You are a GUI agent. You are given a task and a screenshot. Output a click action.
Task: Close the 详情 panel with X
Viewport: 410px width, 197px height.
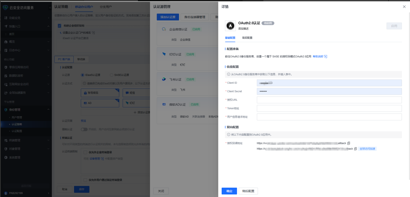(x=404, y=7)
